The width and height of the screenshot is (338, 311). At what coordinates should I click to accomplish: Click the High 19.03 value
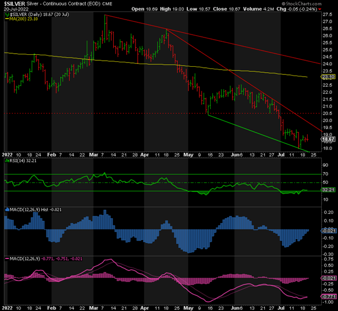(x=172, y=9)
